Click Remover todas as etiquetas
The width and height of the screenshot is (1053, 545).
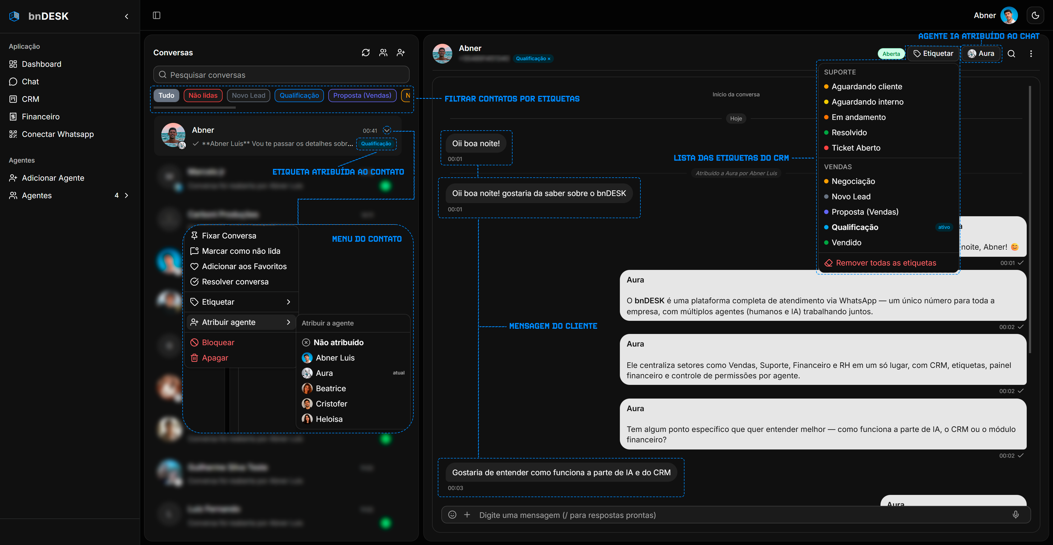point(885,263)
